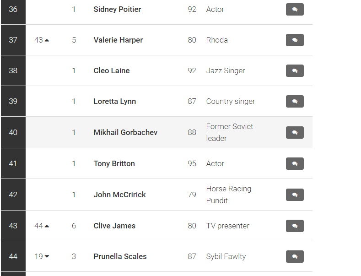The width and height of the screenshot is (361, 276).
Task: Open comments for Tony Britton
Action: [x=295, y=163]
